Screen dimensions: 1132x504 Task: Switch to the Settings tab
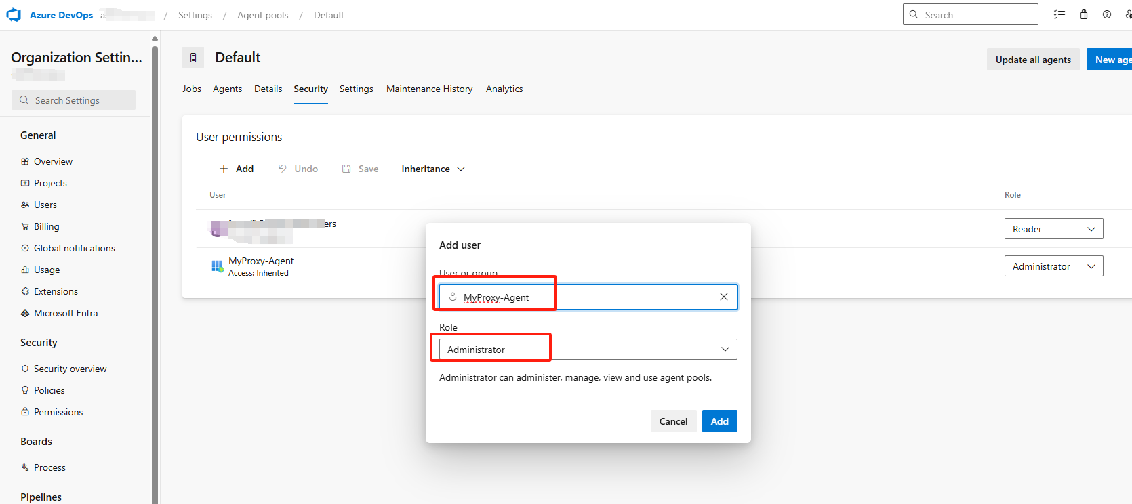[x=356, y=89]
